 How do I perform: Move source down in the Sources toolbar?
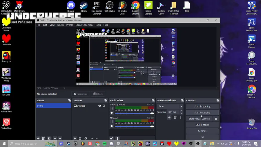click(x=97, y=138)
